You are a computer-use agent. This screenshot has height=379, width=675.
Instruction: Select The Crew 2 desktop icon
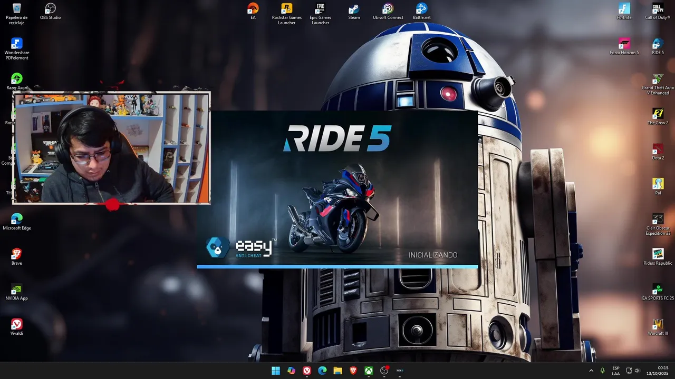(x=658, y=117)
